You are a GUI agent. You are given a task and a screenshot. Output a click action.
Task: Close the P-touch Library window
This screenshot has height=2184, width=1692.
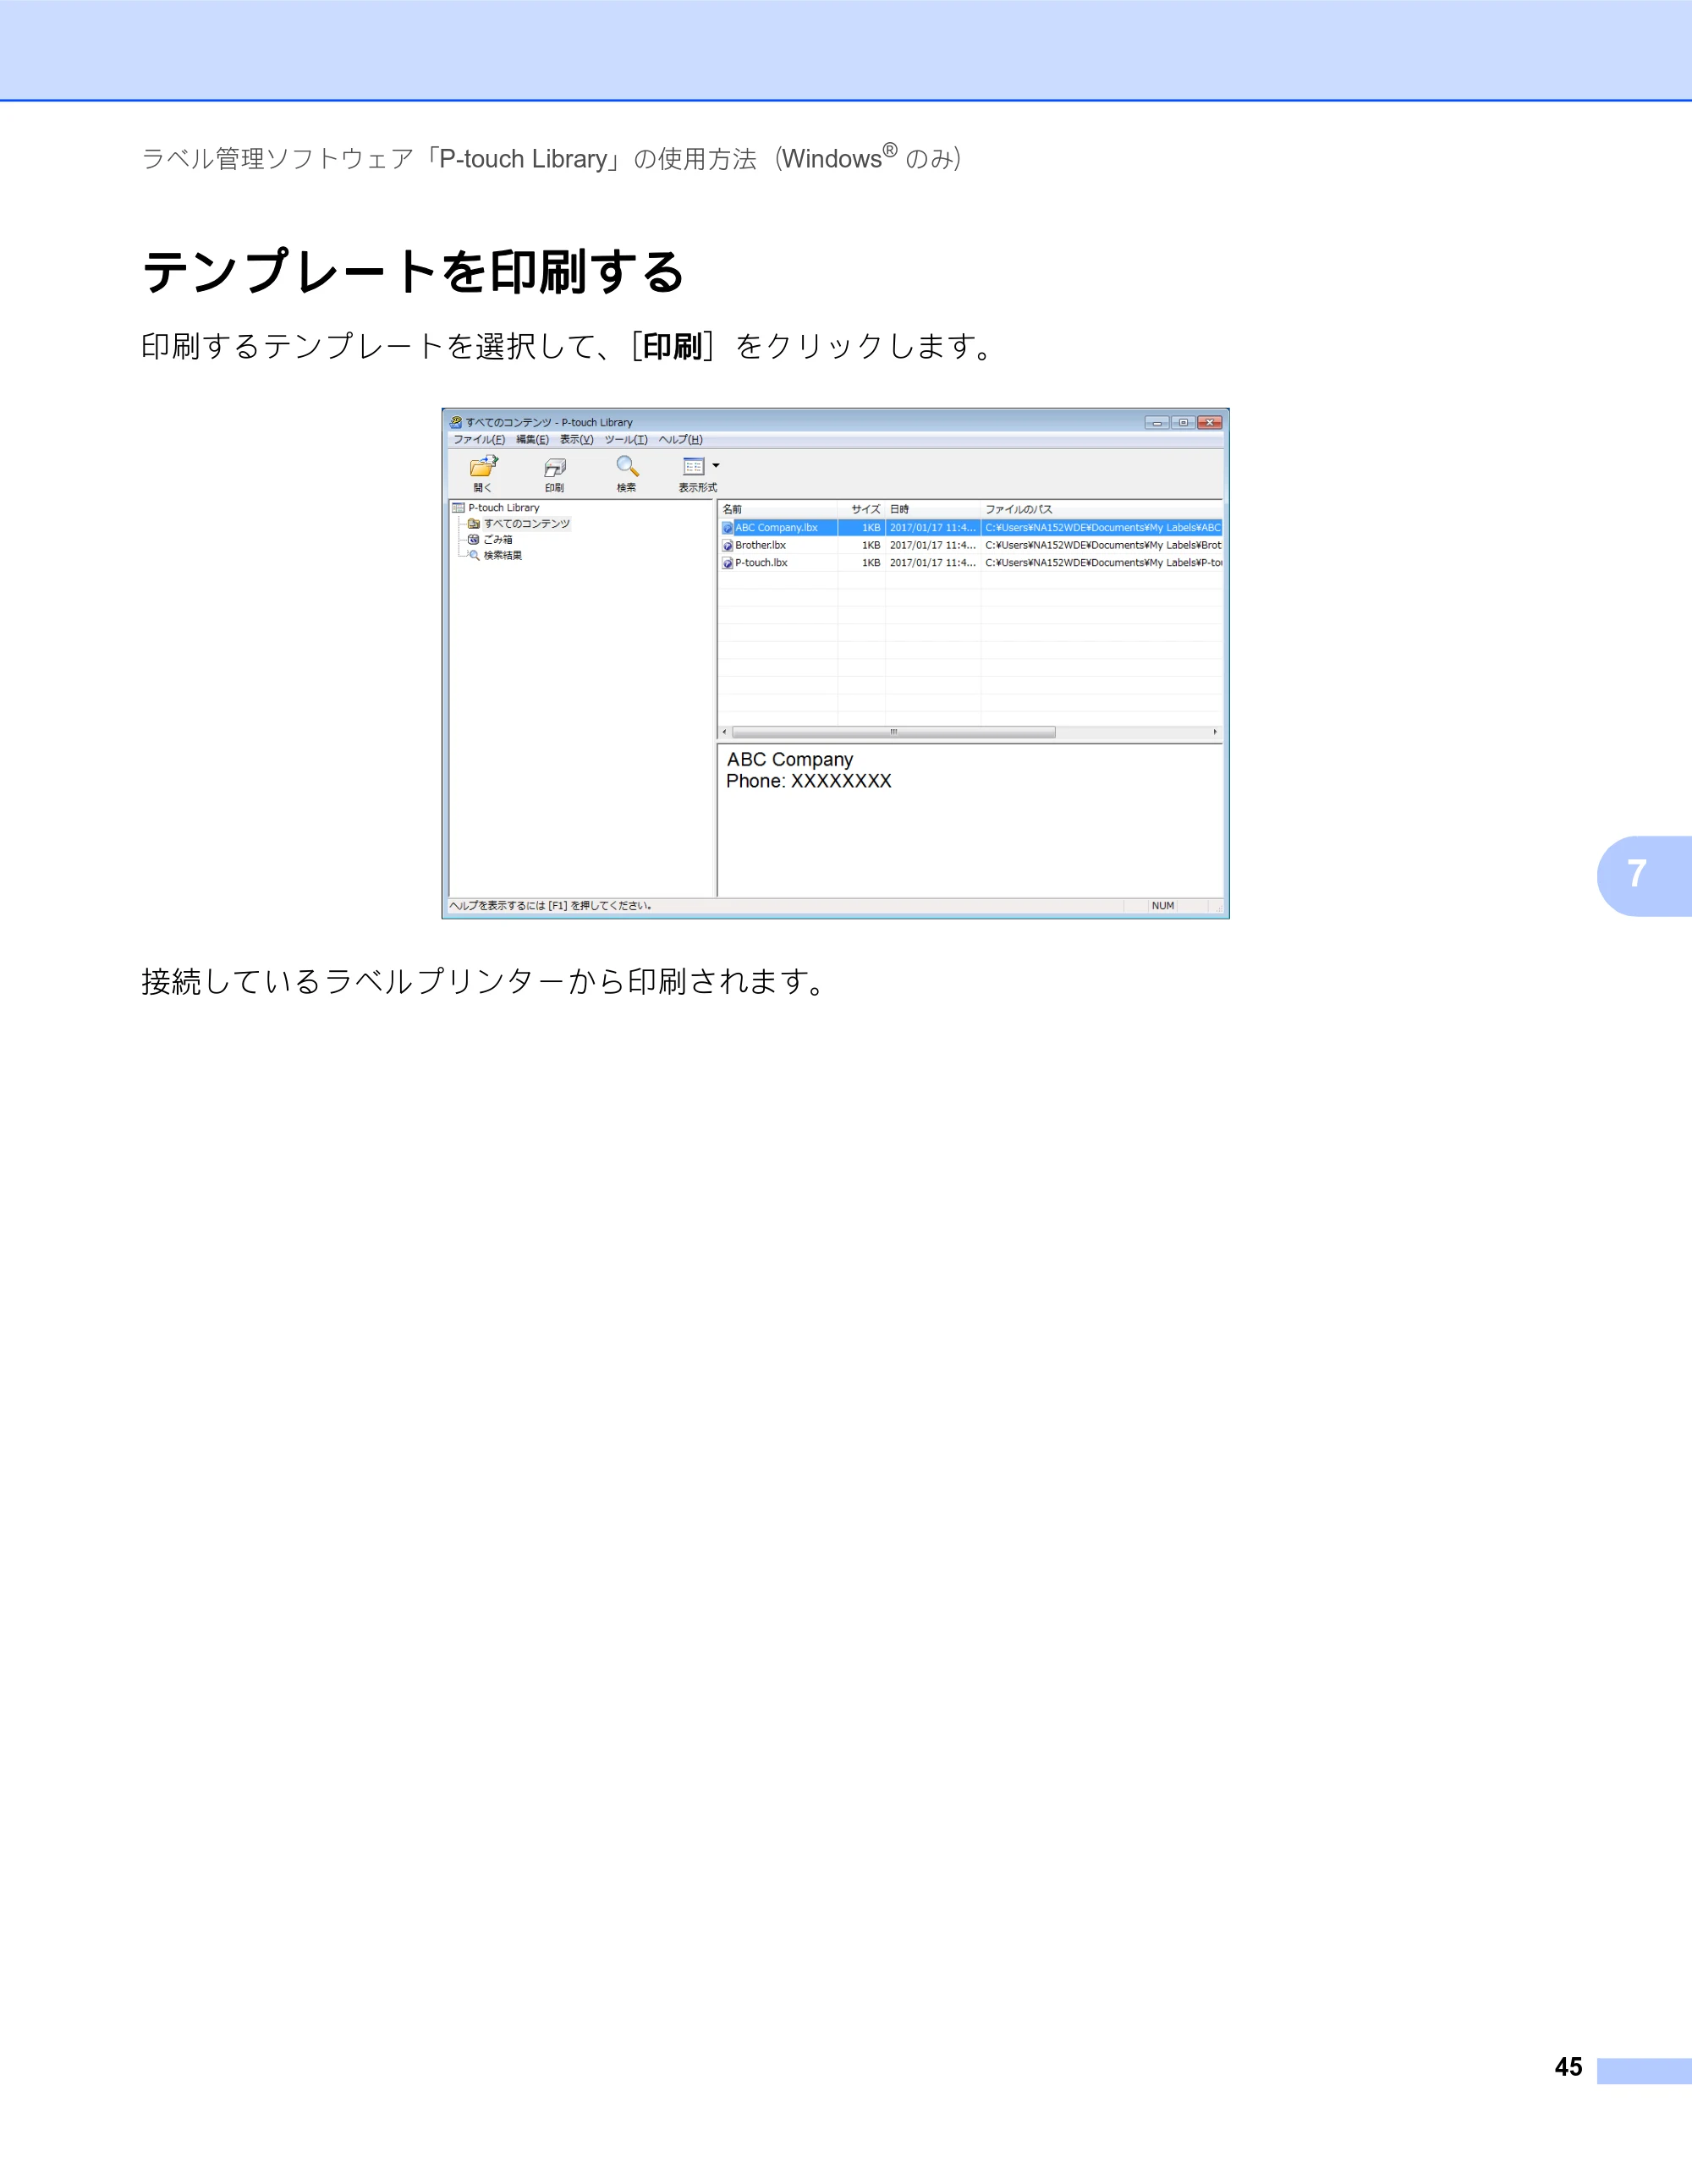(x=1210, y=423)
